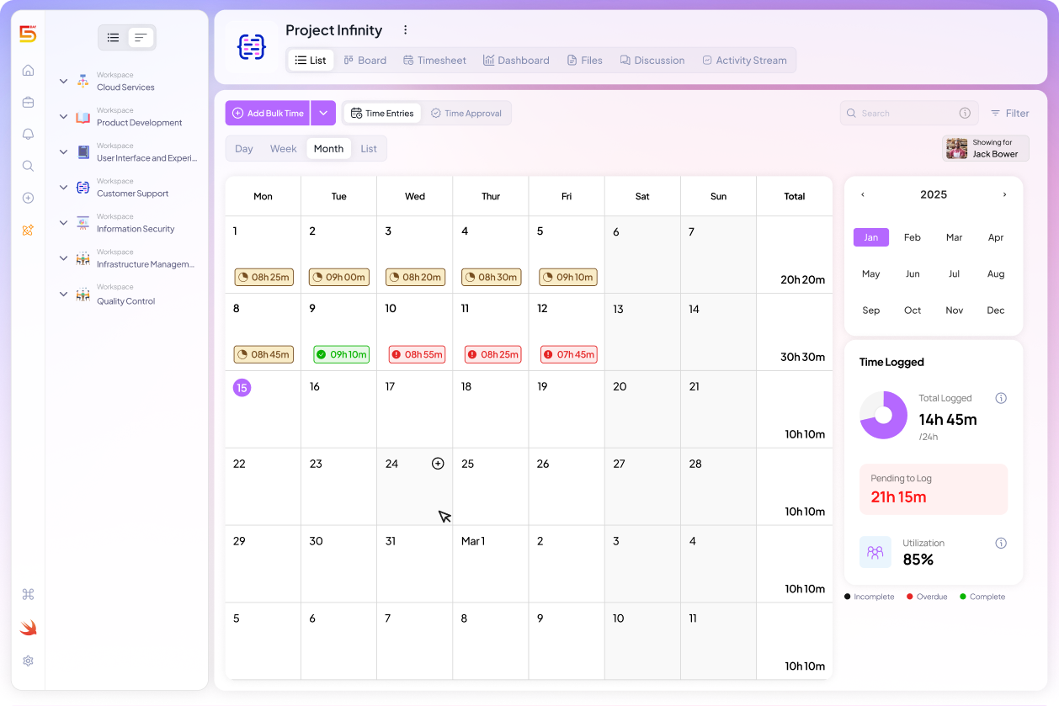Switch to Week view toggle
This screenshot has height=706, width=1059.
click(283, 149)
